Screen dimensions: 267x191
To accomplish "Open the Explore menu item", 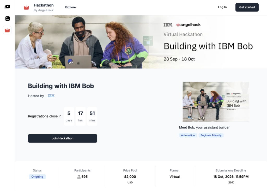I will pos(70,7).
